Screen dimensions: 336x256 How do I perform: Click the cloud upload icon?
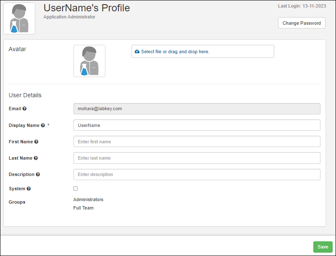137,52
